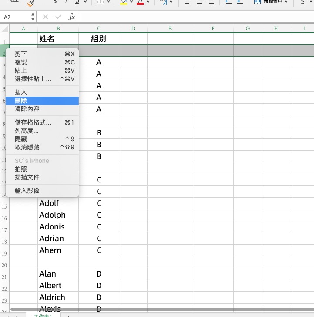Select column F header
The image size is (314, 317).
[213, 28]
